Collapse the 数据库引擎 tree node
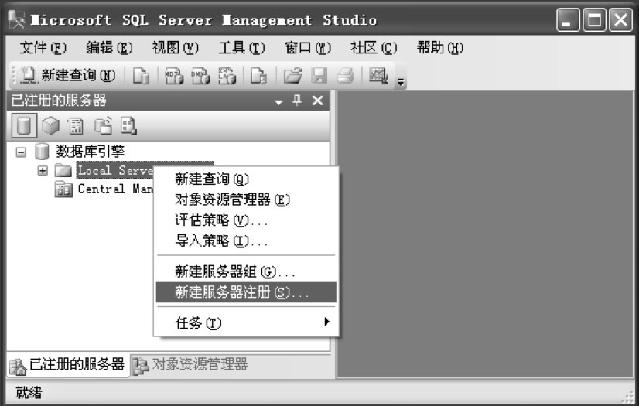Screen dimensions: 639x406 pos(21,152)
